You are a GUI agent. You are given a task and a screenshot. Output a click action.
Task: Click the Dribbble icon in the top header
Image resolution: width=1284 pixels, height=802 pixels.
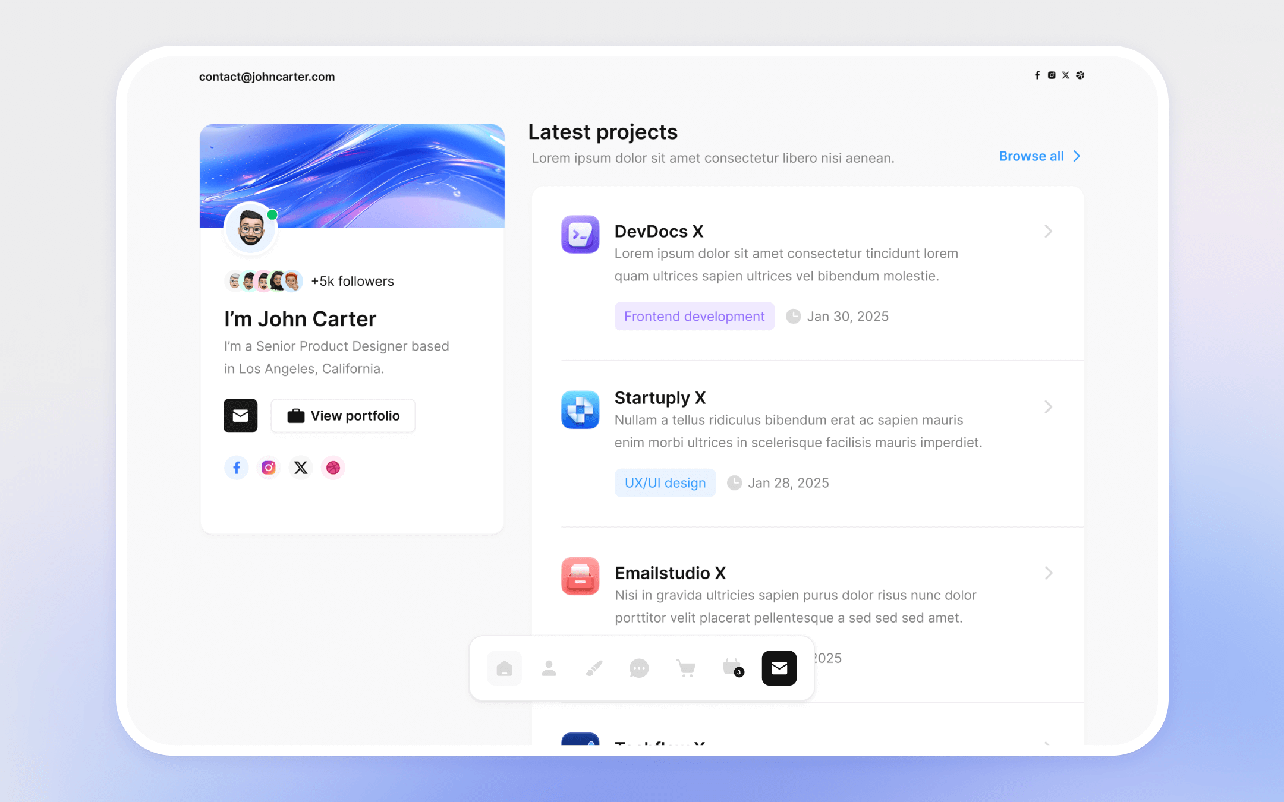coord(1080,75)
